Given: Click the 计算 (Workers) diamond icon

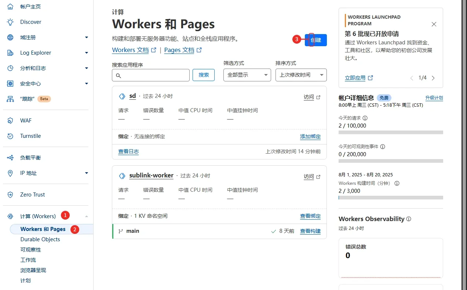Looking at the screenshot, I should tap(10, 216).
